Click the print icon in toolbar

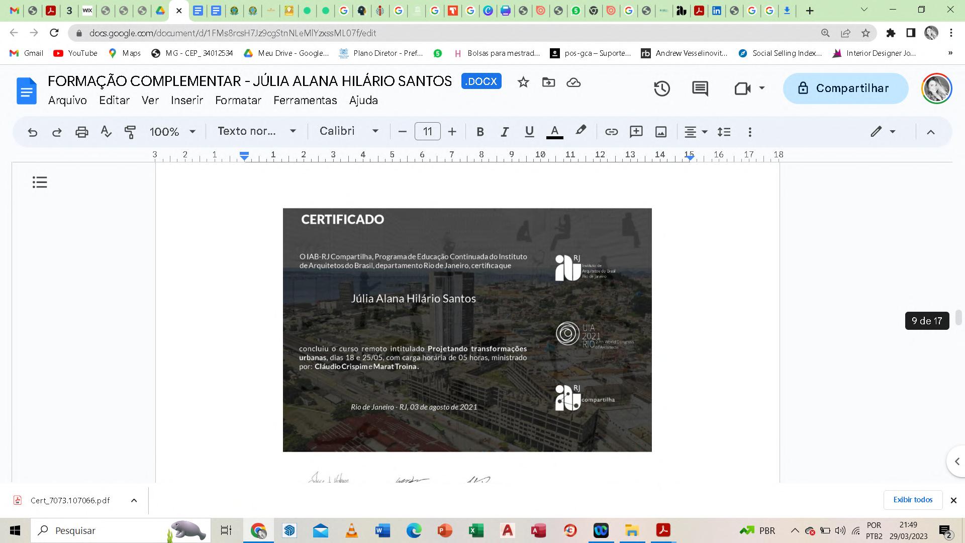(x=81, y=132)
